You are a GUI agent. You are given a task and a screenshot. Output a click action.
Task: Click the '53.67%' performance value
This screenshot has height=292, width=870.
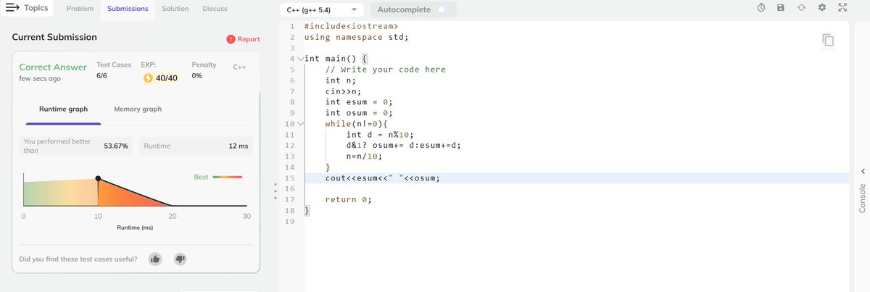click(116, 146)
